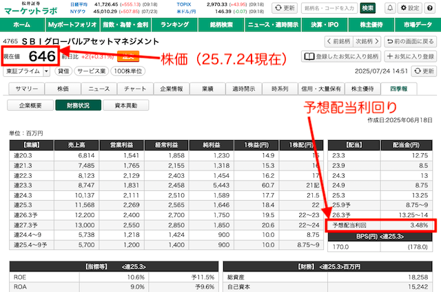Click お気に入り登録 add favorite button

click(x=411, y=56)
